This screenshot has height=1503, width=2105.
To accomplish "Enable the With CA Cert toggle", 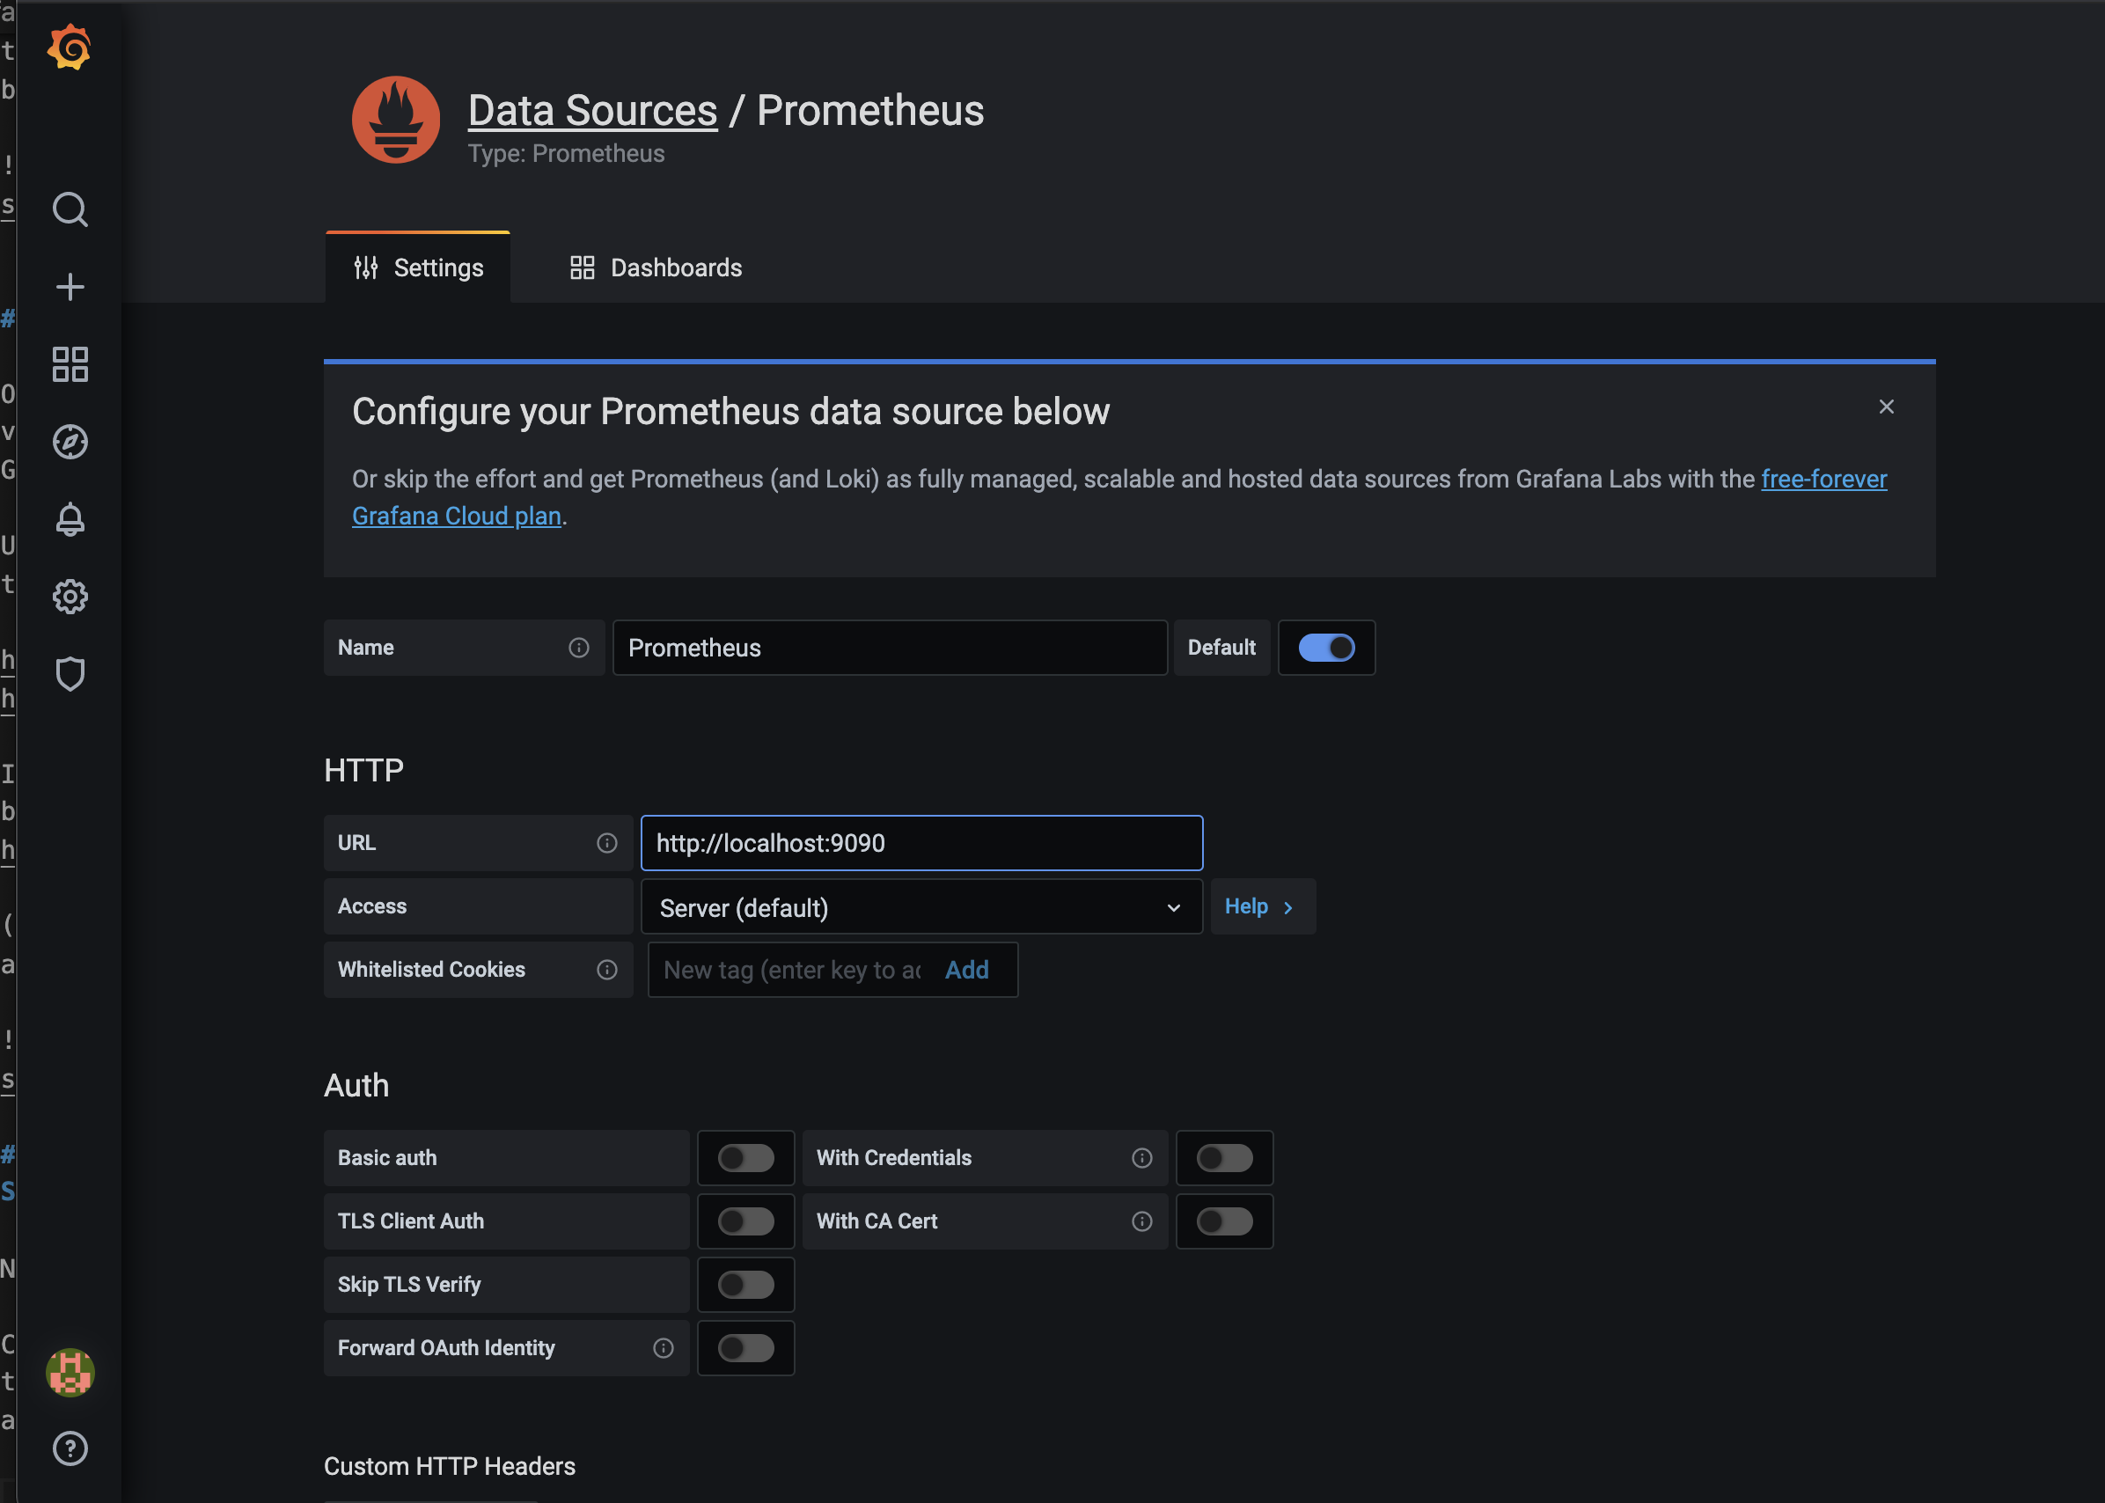I will (1223, 1220).
